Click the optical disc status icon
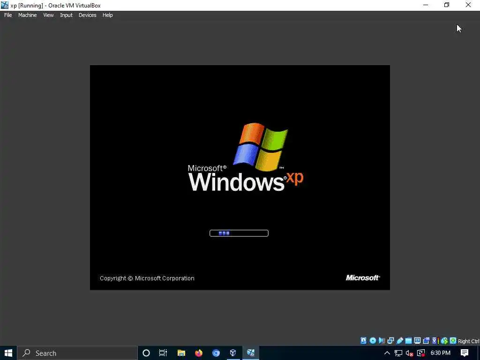 coord(373,341)
